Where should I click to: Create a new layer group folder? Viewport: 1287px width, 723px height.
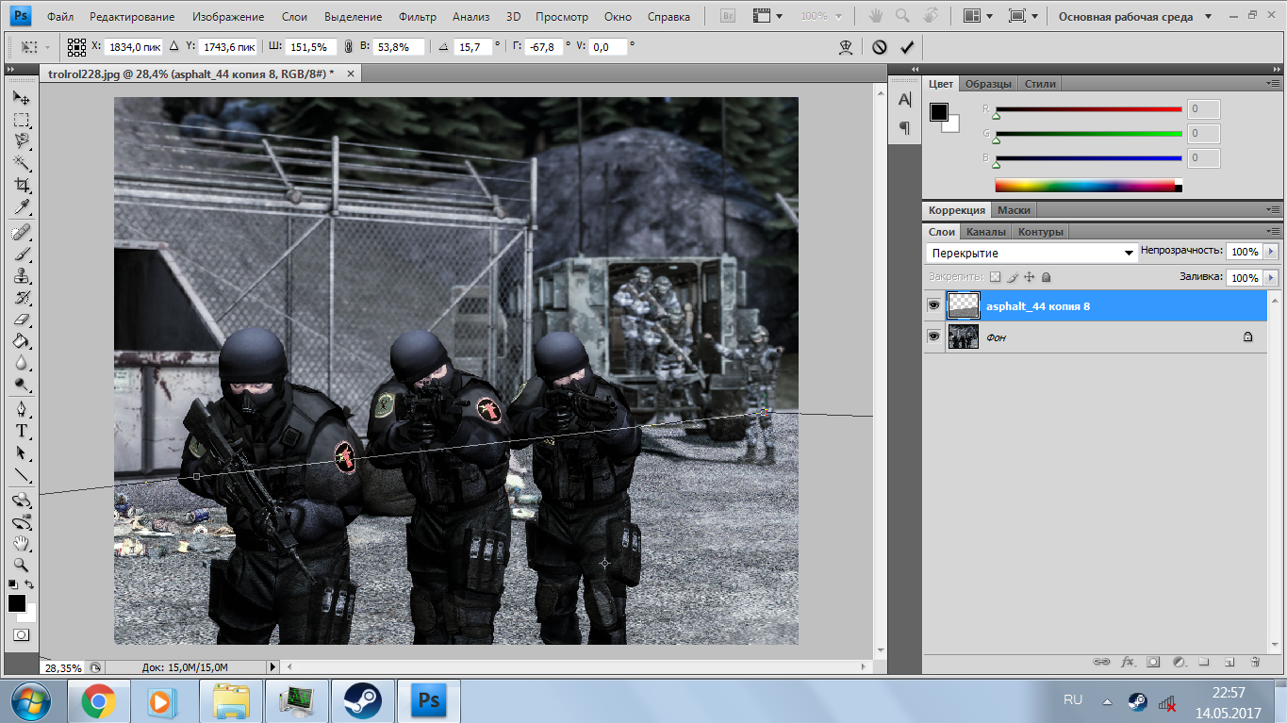click(x=1204, y=663)
